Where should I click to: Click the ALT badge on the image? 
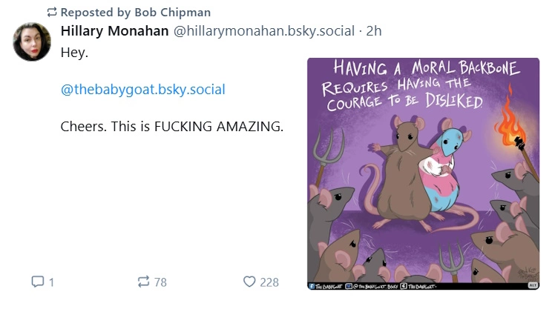pos(532,285)
